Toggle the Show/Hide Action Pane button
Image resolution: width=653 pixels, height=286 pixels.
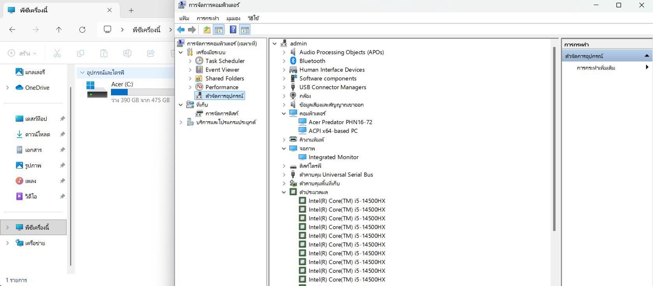pyautogui.click(x=245, y=30)
